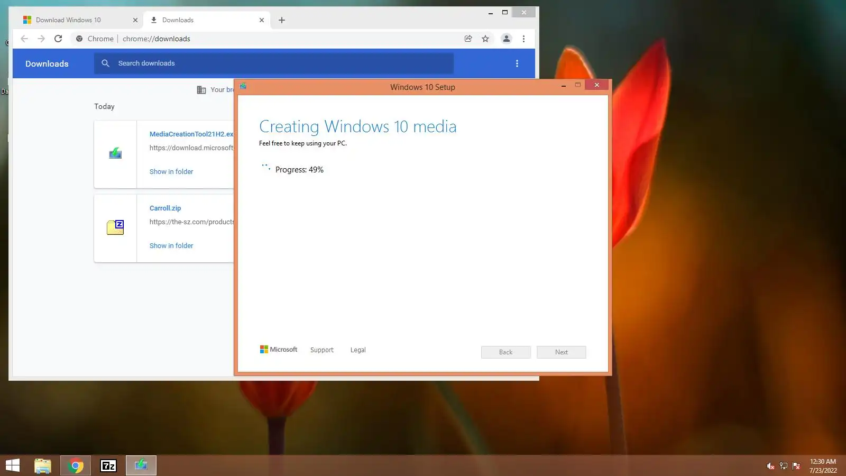Viewport: 846px width, 476px height.
Task: Show Carroll.zip in folder
Action: (171, 246)
